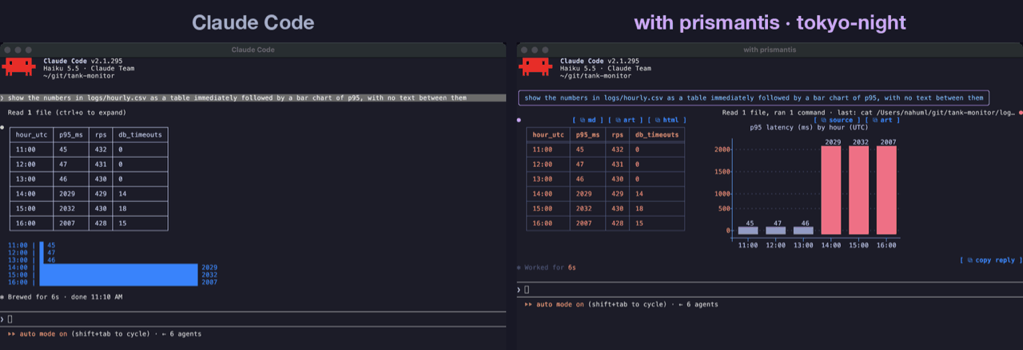The width and height of the screenshot is (1023, 350).
Task: Click '6 agents' in the Claude Code status line
Action: (186, 333)
